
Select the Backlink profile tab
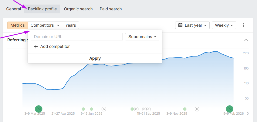(42, 9)
